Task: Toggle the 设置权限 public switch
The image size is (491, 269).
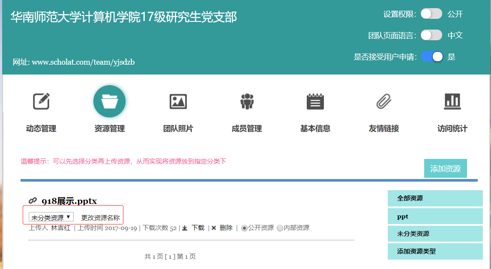Action: tap(431, 14)
